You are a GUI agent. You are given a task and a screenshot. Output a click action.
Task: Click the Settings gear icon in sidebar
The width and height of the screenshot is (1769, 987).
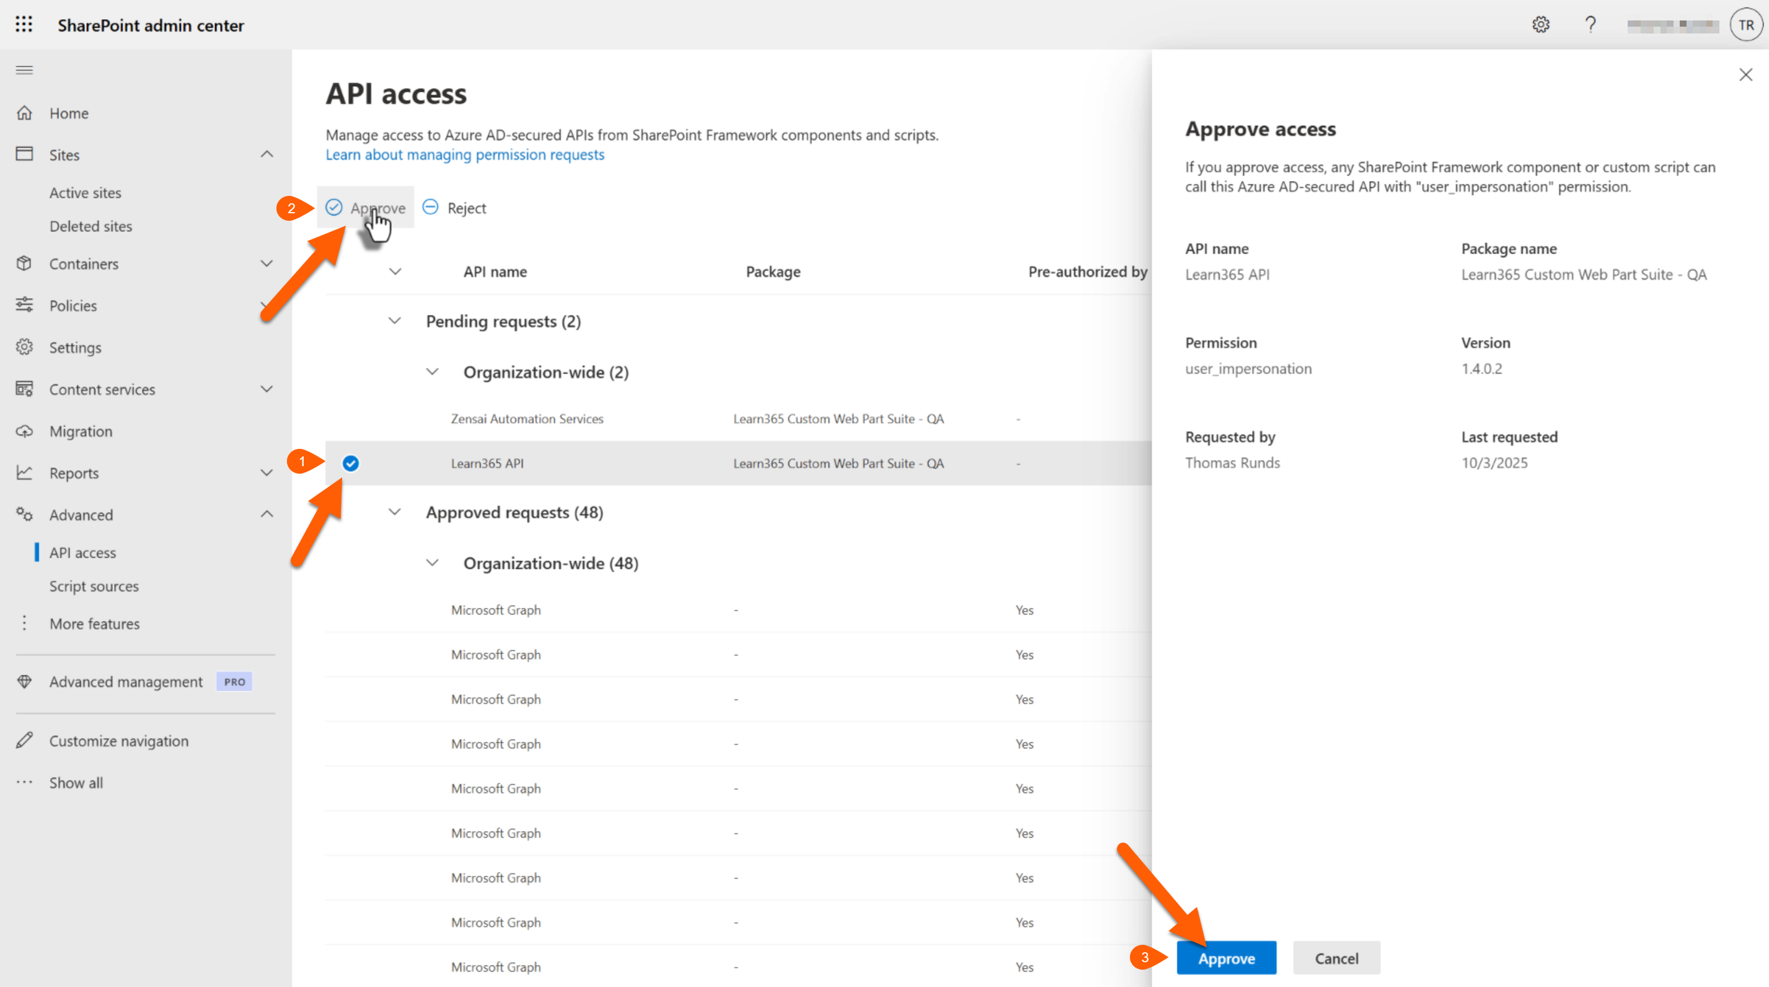[24, 347]
